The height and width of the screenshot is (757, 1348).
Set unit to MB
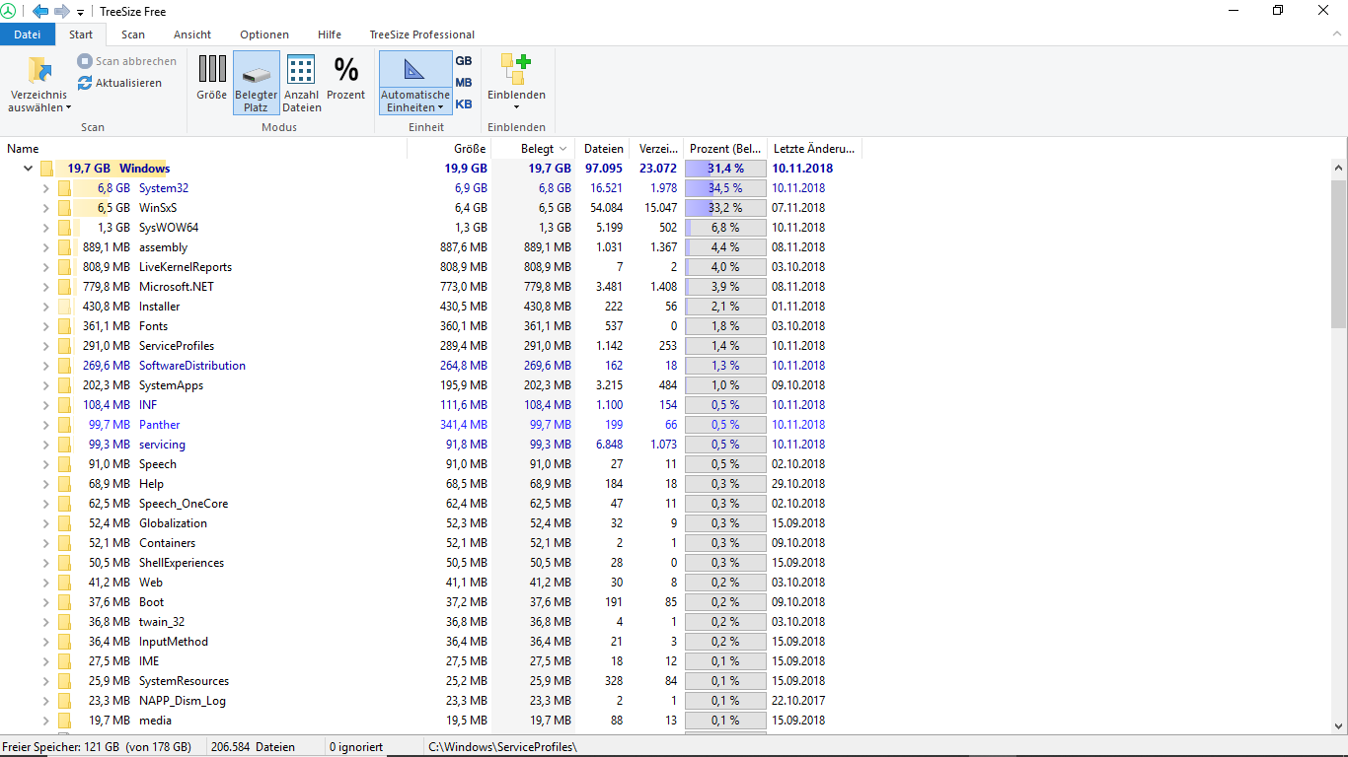click(463, 83)
